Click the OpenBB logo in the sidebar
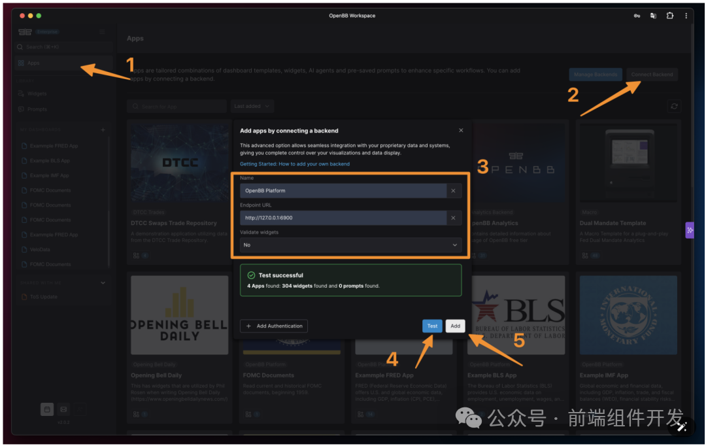706x446 pixels. [25, 31]
